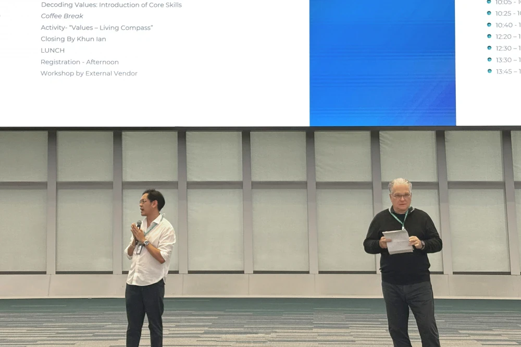Click the 'Values – Living Compass' activity line
Viewport: 521px width, 347px height.
[x=97, y=28]
